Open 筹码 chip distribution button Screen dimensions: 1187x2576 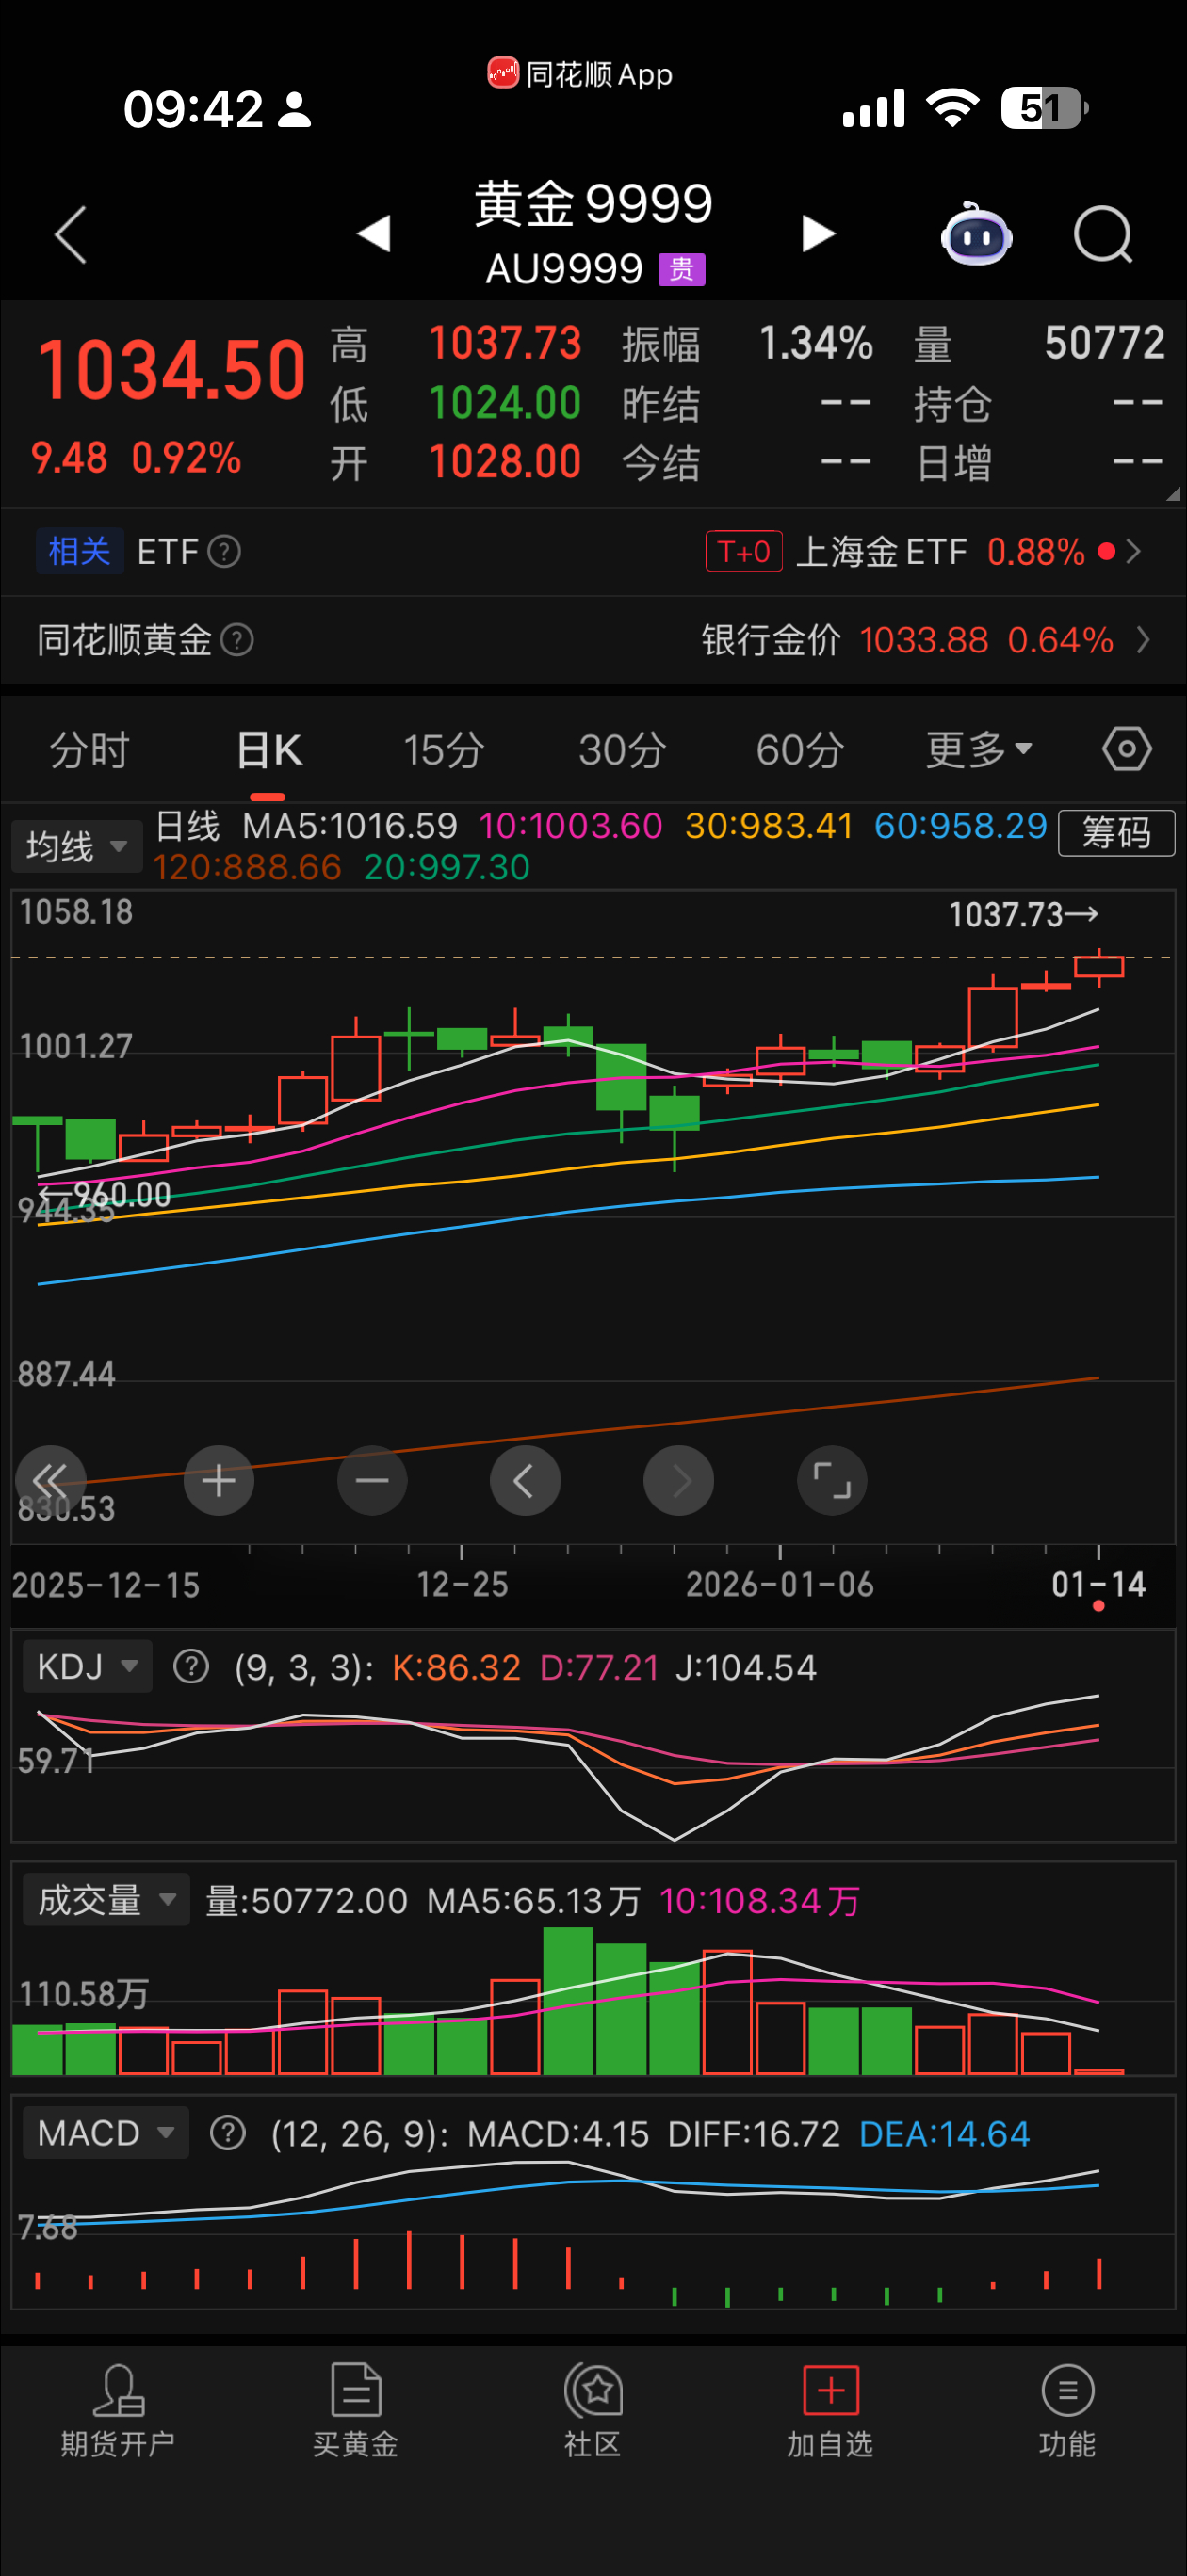(1116, 832)
